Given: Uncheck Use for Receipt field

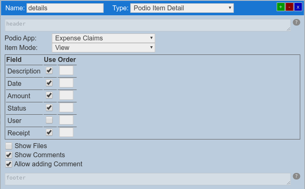Looking at the screenshot, I should 49,132.
